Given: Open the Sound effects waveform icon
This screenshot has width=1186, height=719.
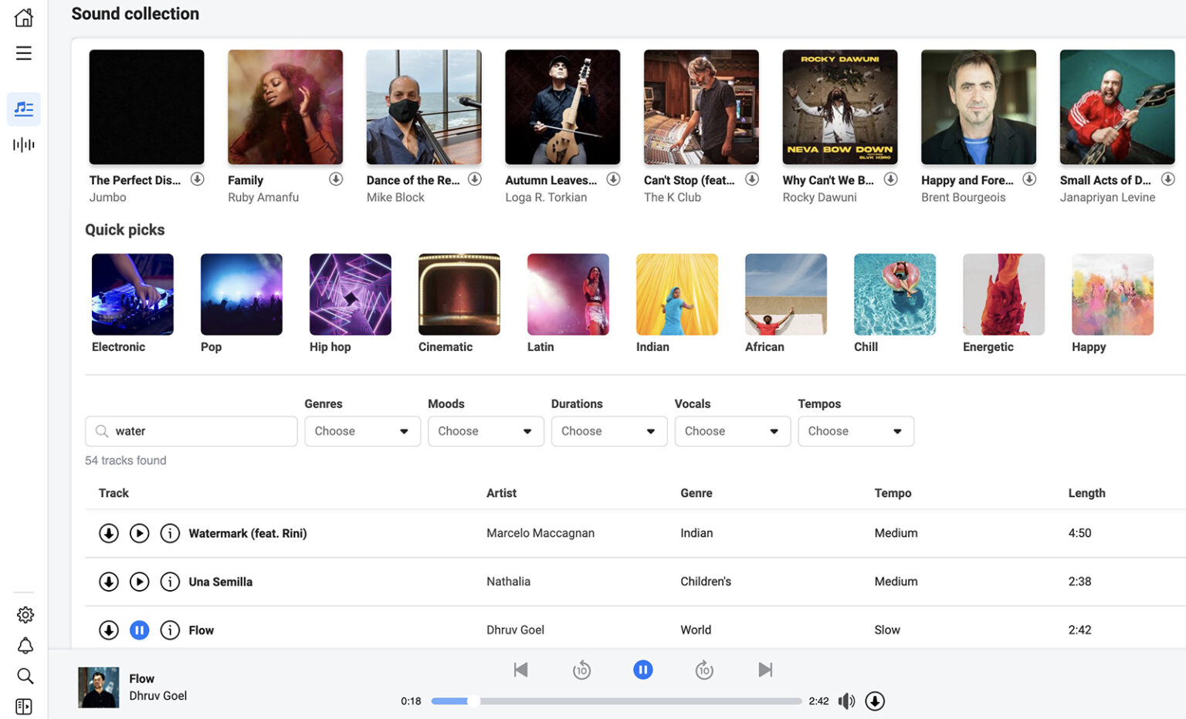Looking at the screenshot, I should pyautogui.click(x=23, y=143).
